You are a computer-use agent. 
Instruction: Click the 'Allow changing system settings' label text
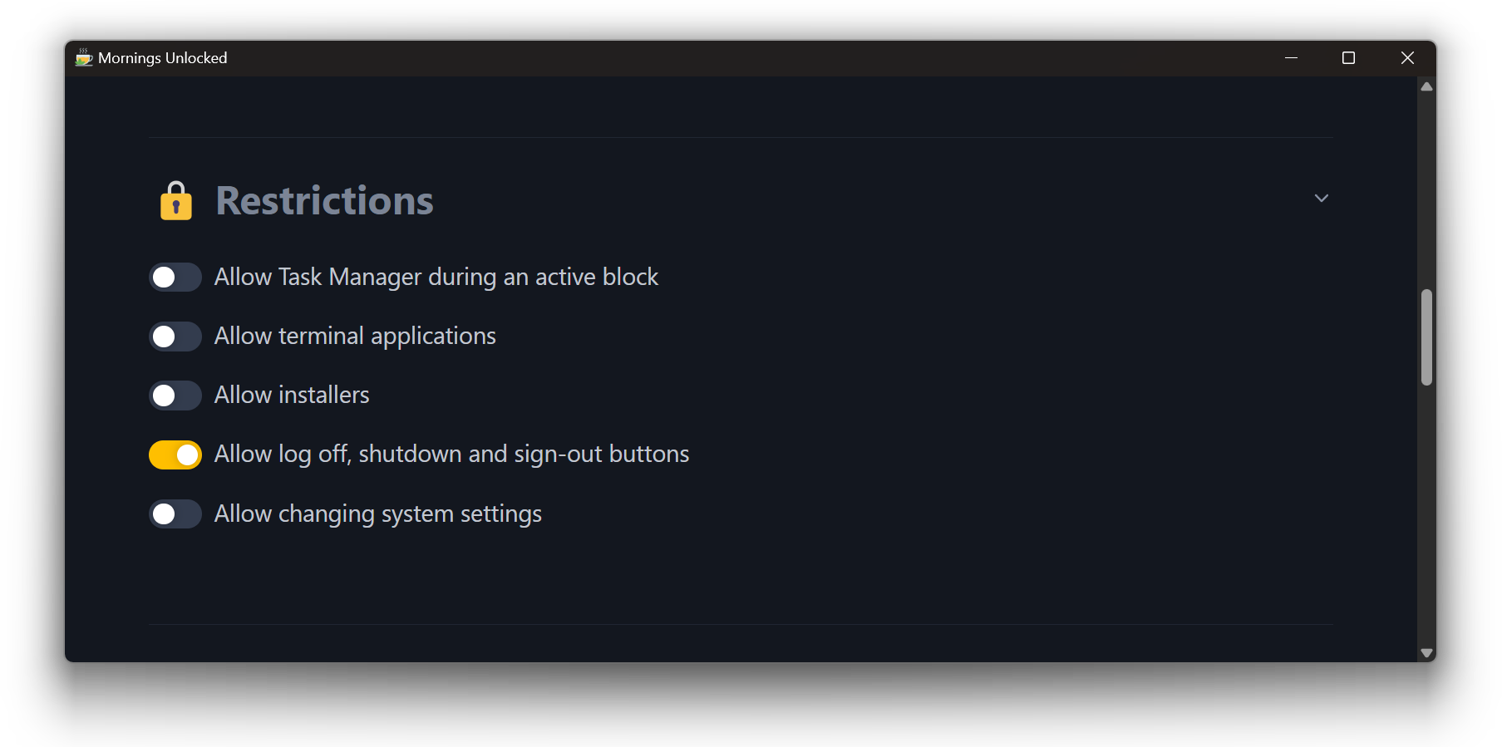[378, 514]
